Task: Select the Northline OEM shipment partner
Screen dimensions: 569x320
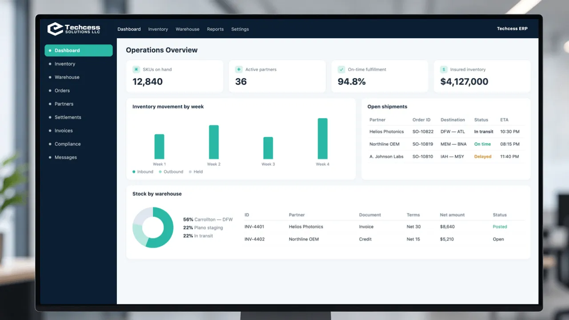Action: click(x=385, y=144)
